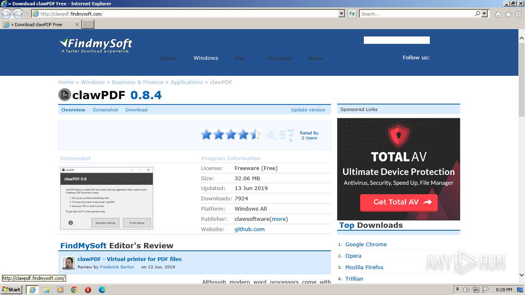Expand the address bar dropdown arrow

pos(342,14)
